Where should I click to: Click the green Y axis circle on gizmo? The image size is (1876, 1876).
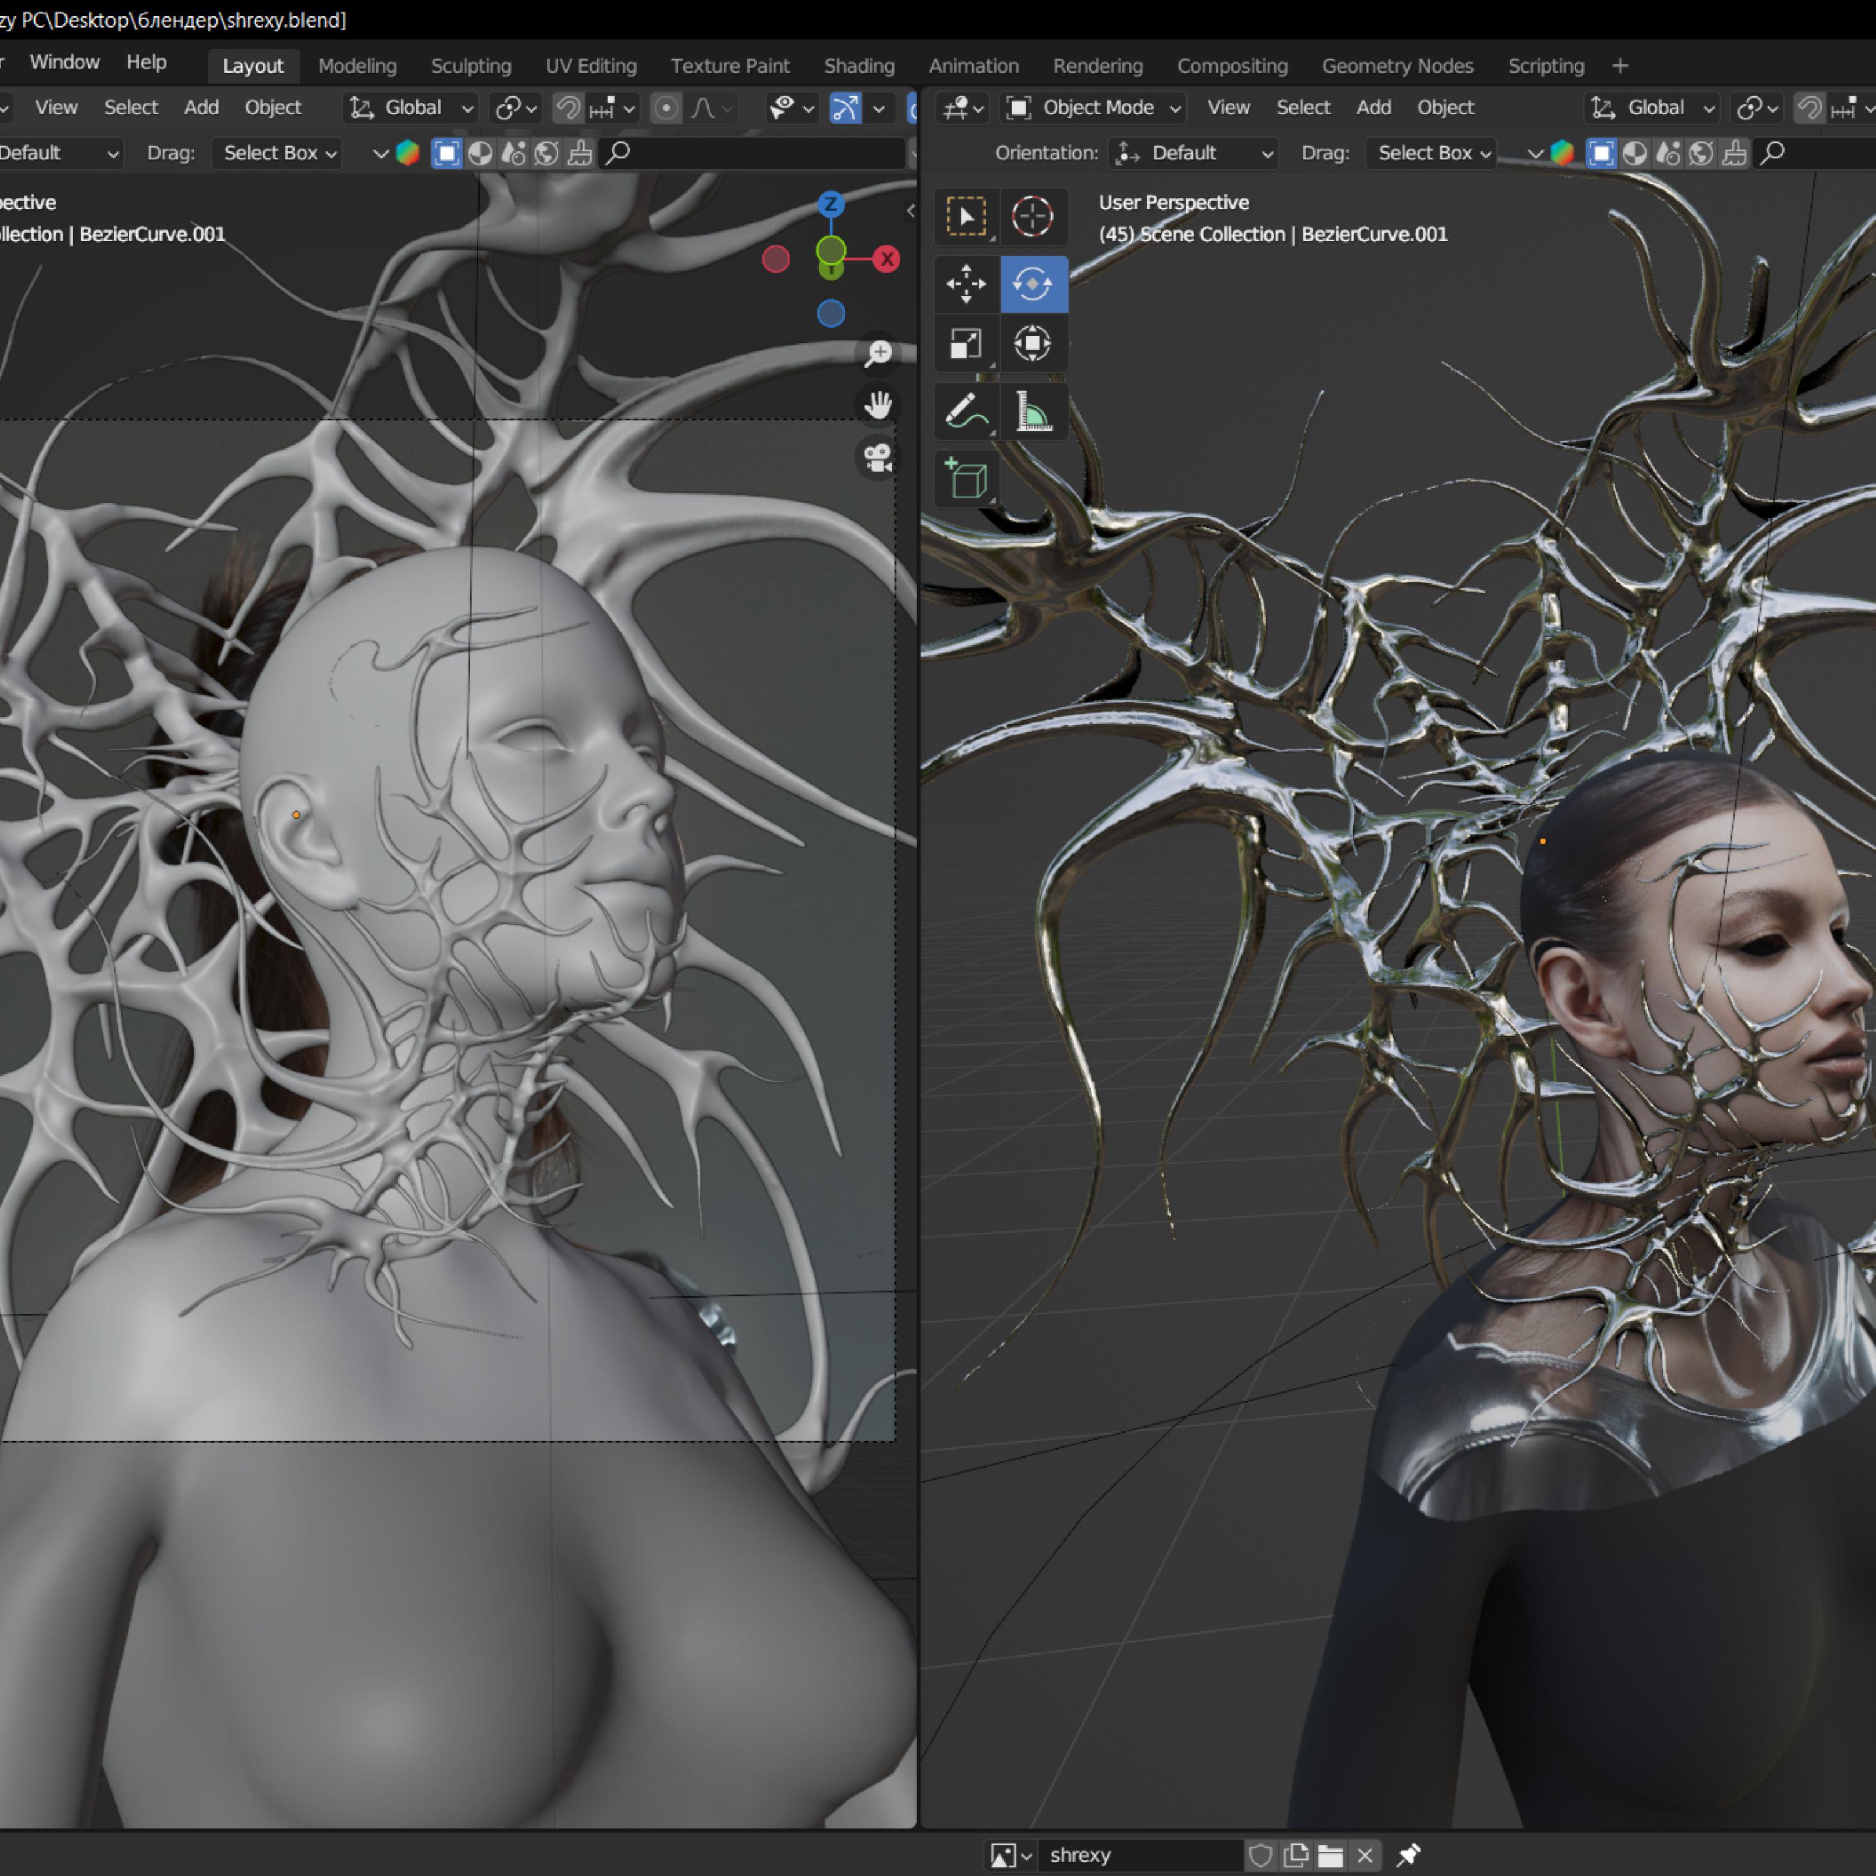point(830,251)
